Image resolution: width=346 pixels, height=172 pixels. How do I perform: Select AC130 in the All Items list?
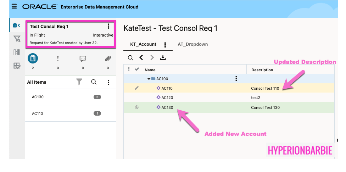[38, 97]
